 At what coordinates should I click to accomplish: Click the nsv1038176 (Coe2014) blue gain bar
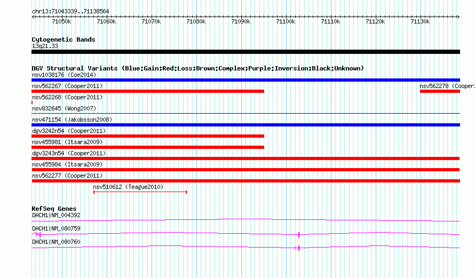[246, 80]
